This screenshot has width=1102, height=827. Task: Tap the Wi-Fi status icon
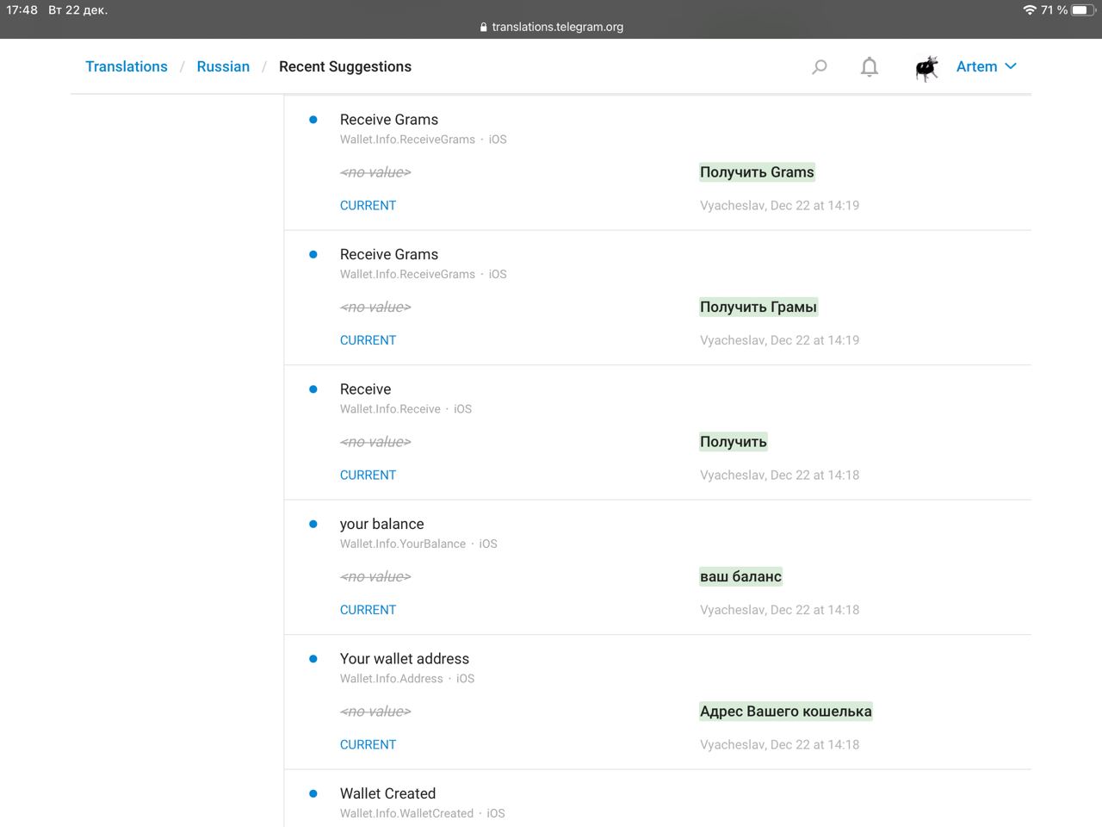pos(1030,10)
